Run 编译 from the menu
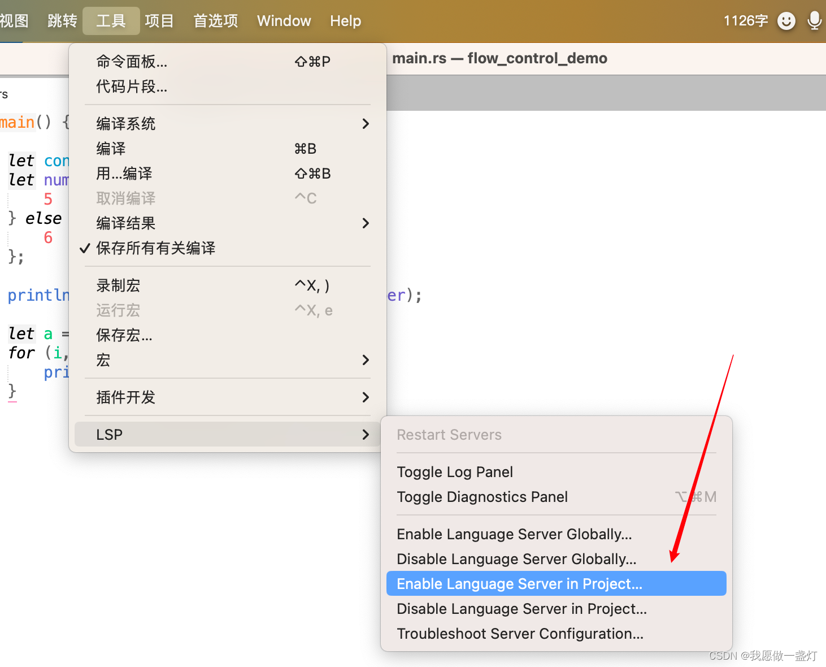 click(x=111, y=148)
